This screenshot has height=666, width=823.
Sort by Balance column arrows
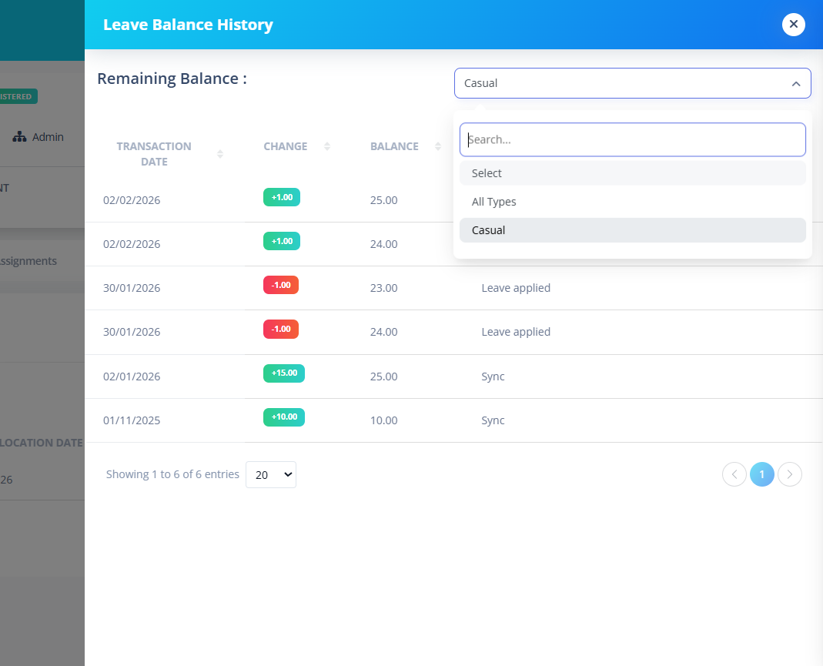pos(438,146)
